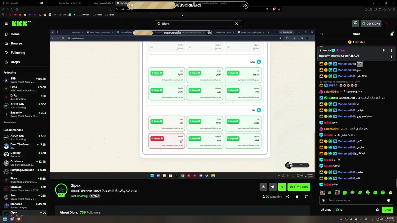Clear the 0iprx search text

(236, 24)
